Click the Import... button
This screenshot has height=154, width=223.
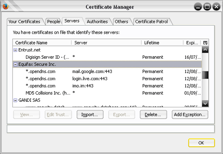click(90, 114)
